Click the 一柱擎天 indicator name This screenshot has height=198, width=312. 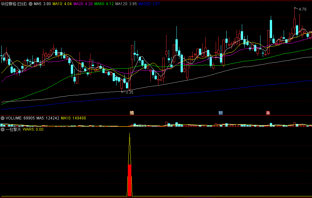tap(13, 129)
